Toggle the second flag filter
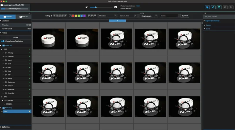The image size is (235, 130). (92, 16)
